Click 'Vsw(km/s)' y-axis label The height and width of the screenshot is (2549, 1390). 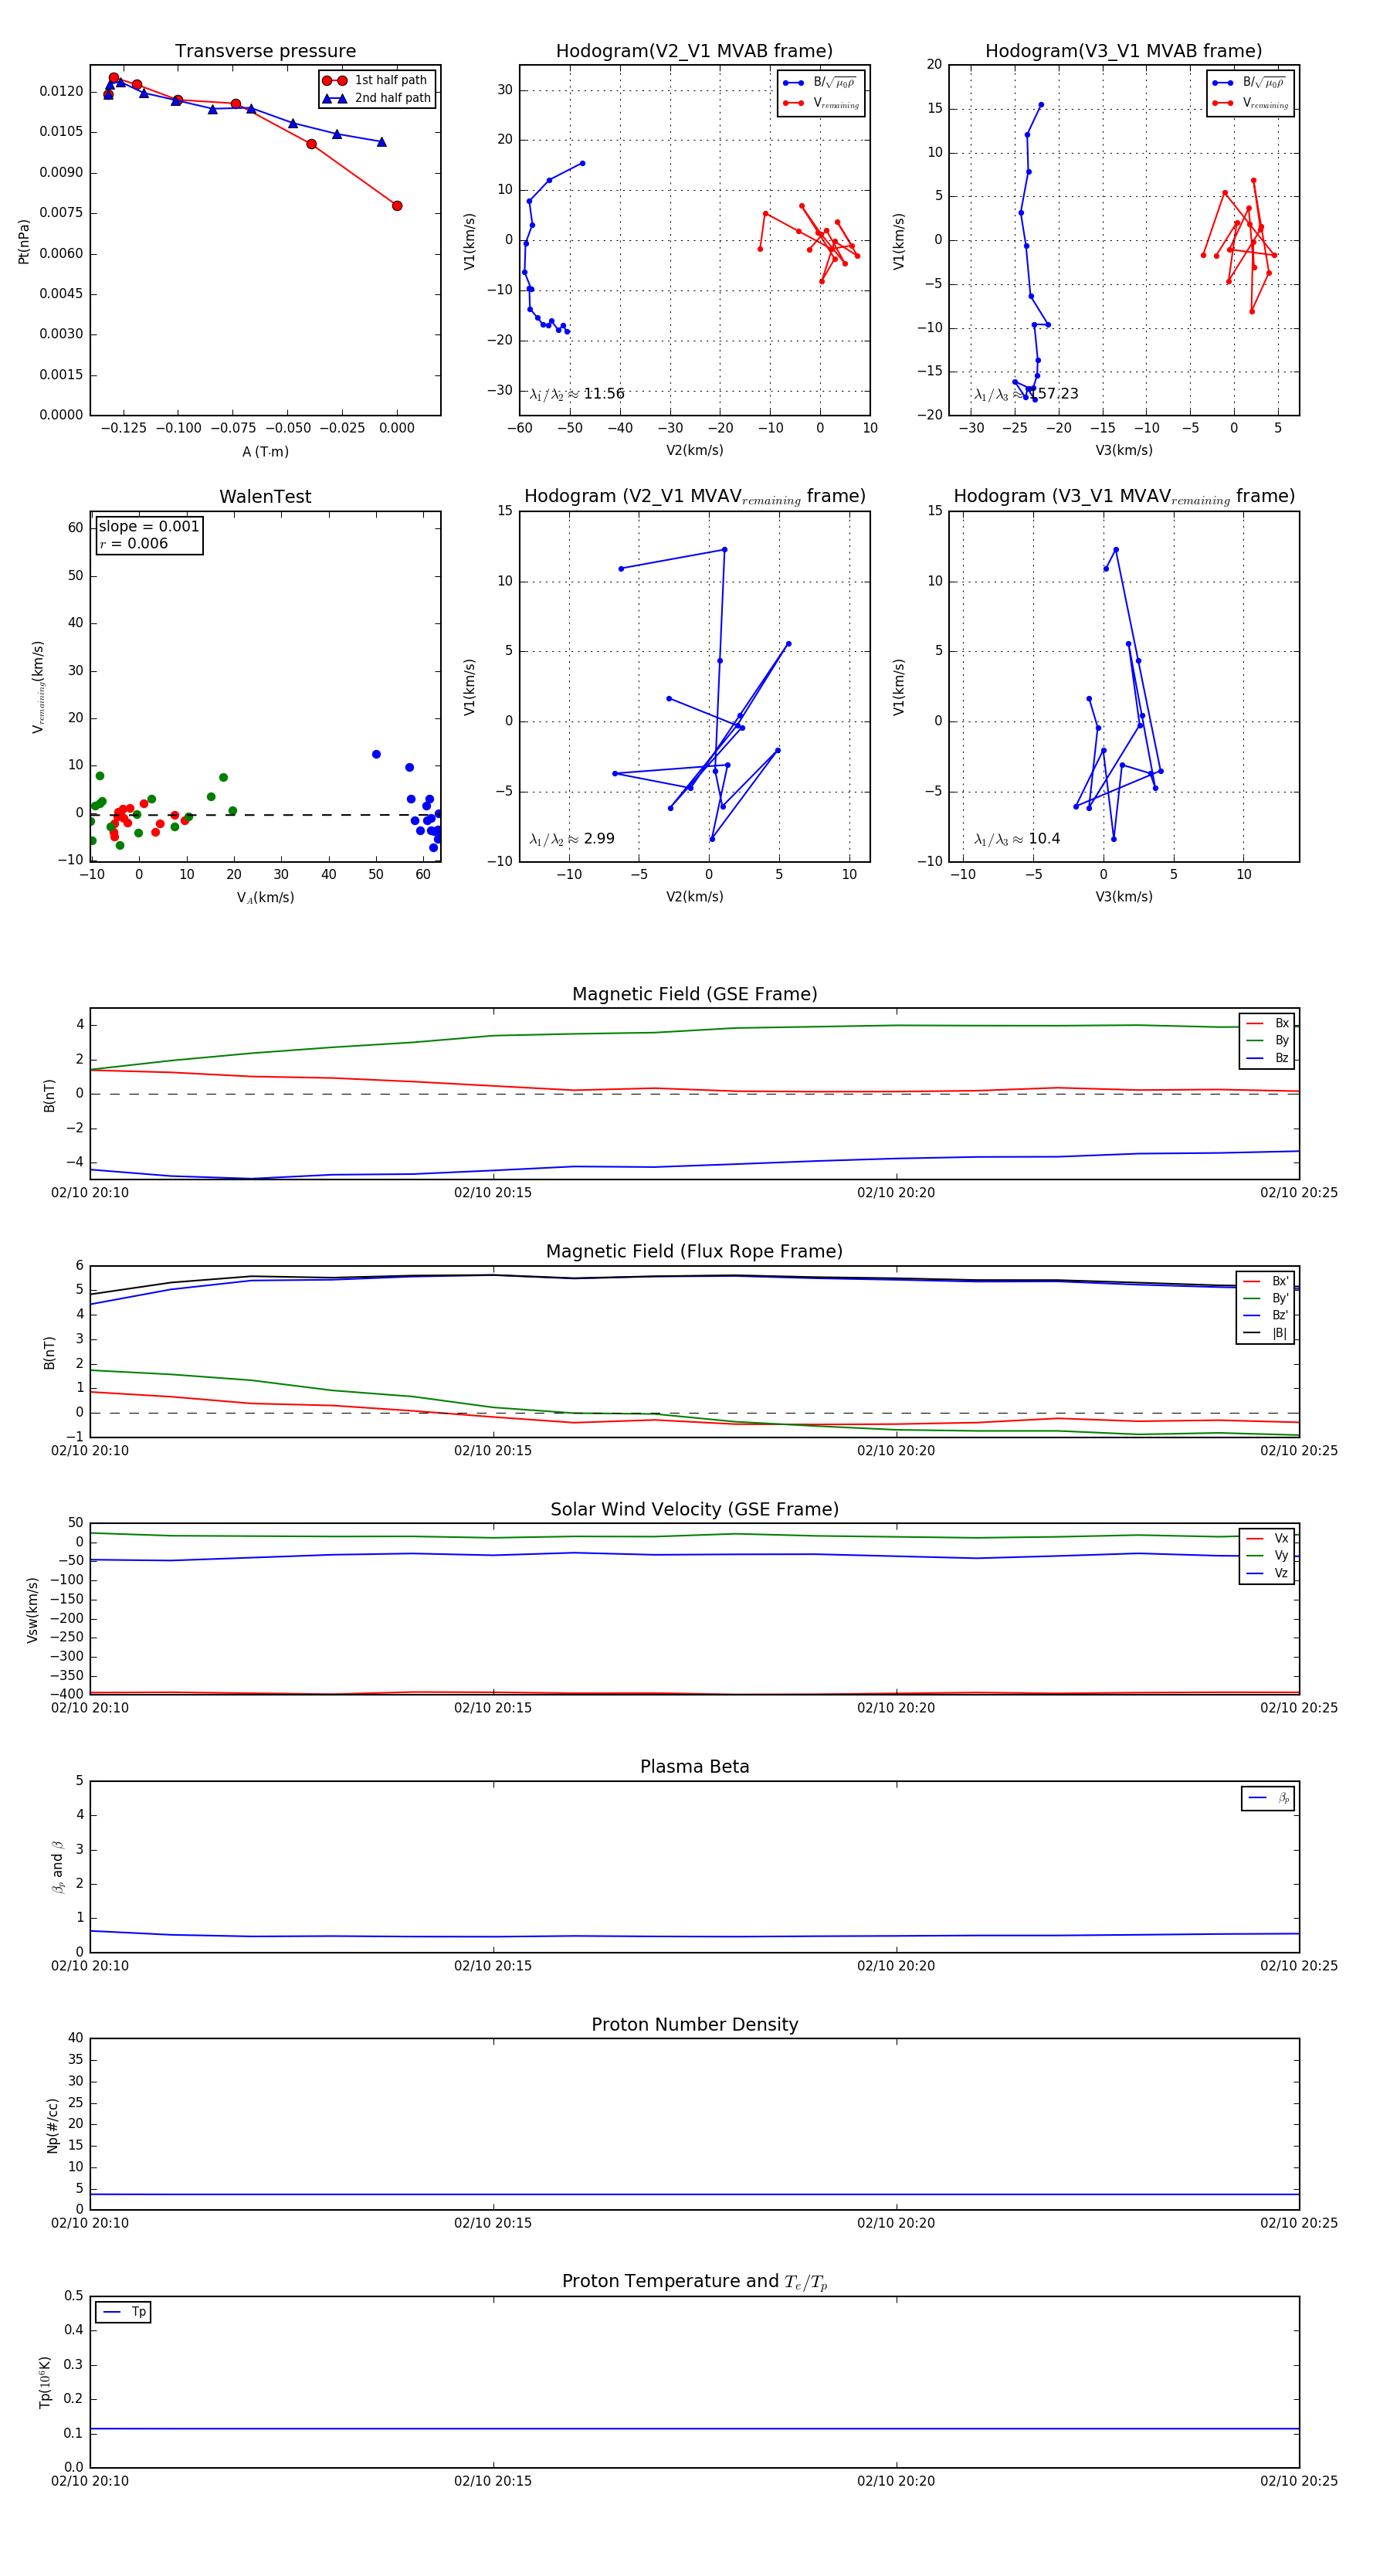32,1610
